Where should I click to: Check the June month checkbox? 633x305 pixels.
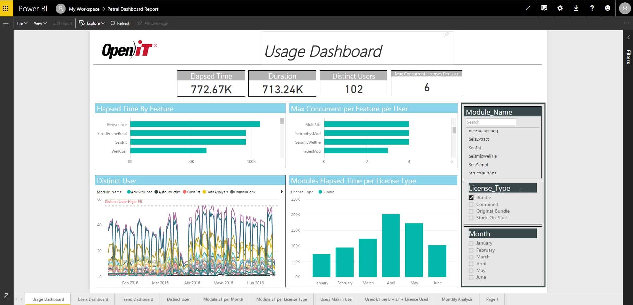tap(471, 277)
